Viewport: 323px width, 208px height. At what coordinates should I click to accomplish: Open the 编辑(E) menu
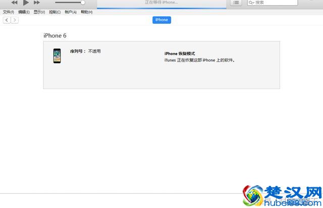(x=24, y=12)
